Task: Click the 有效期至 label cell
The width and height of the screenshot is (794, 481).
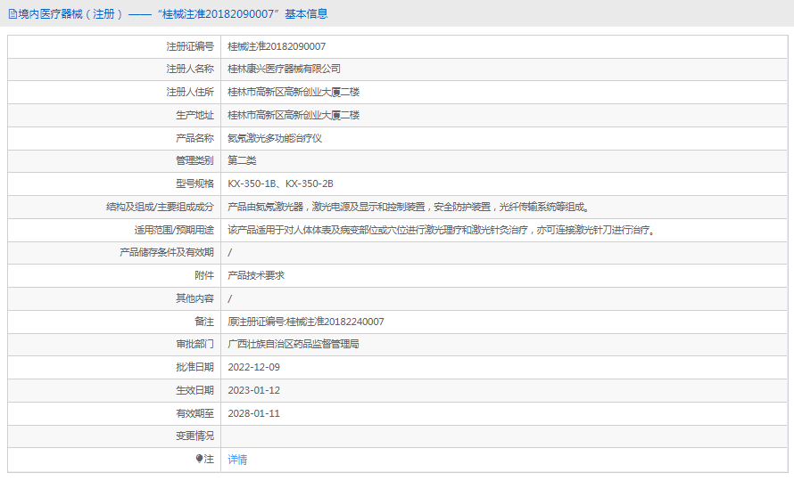Action: pyautogui.click(x=114, y=413)
